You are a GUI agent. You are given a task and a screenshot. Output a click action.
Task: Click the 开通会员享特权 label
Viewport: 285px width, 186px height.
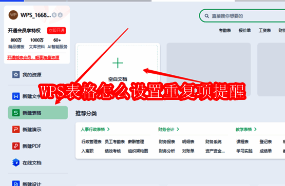click(x=24, y=30)
